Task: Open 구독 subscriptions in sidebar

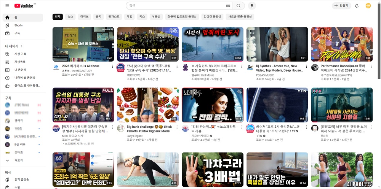Action: coord(23,33)
